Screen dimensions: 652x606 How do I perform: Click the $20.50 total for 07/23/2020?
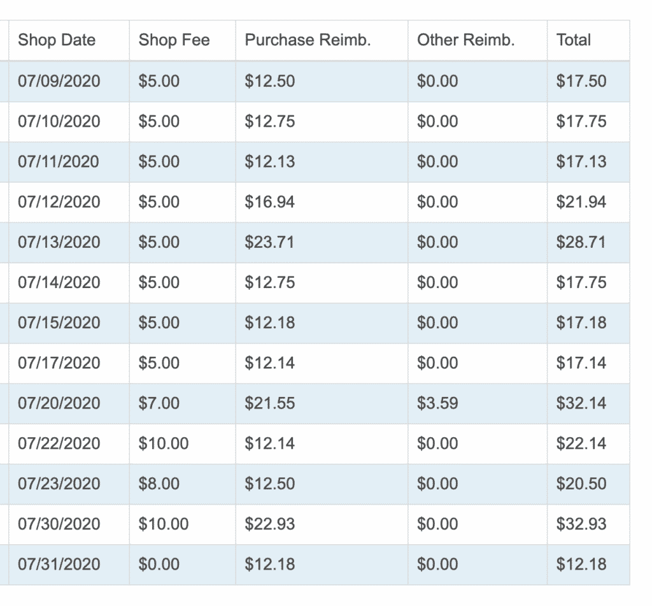pyautogui.click(x=582, y=484)
